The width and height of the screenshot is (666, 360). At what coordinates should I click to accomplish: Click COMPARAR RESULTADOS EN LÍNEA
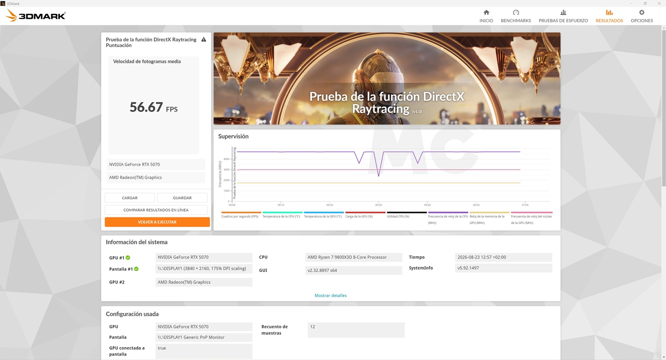pyautogui.click(x=156, y=210)
